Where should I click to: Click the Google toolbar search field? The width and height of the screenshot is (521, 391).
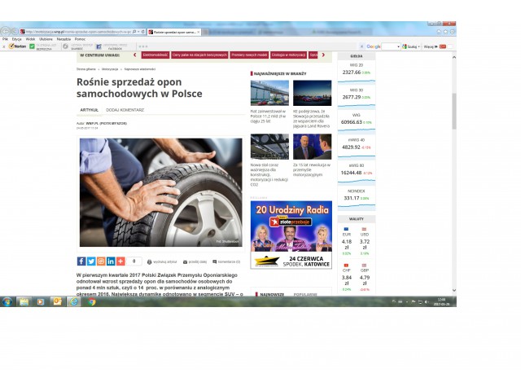pos(383,46)
